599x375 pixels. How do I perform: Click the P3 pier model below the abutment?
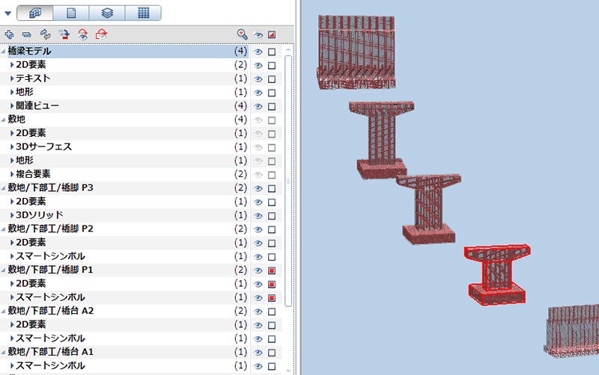[381, 139]
